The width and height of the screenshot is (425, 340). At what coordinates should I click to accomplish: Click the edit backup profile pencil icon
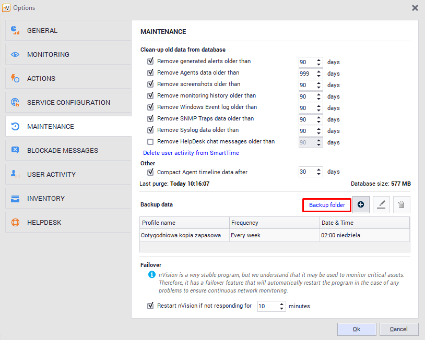tap(381, 205)
